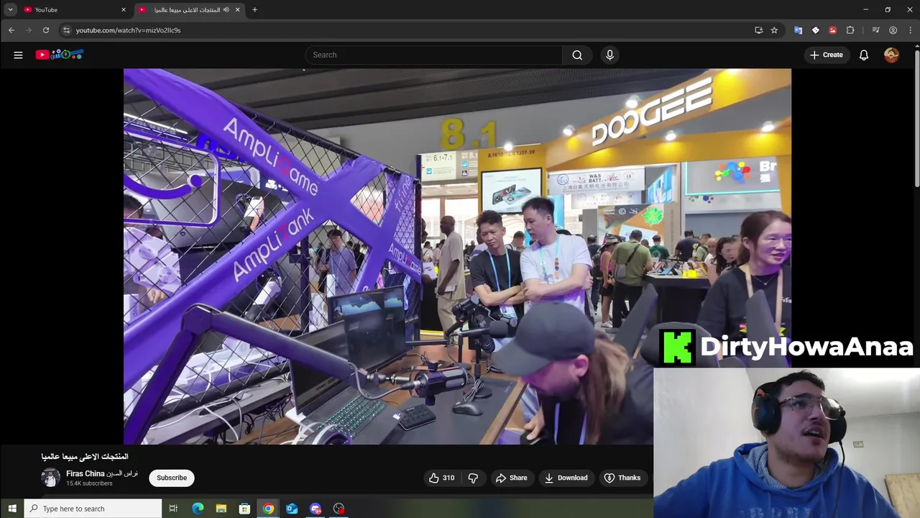
Task: Open Chrome media controls icon
Action: (x=875, y=30)
